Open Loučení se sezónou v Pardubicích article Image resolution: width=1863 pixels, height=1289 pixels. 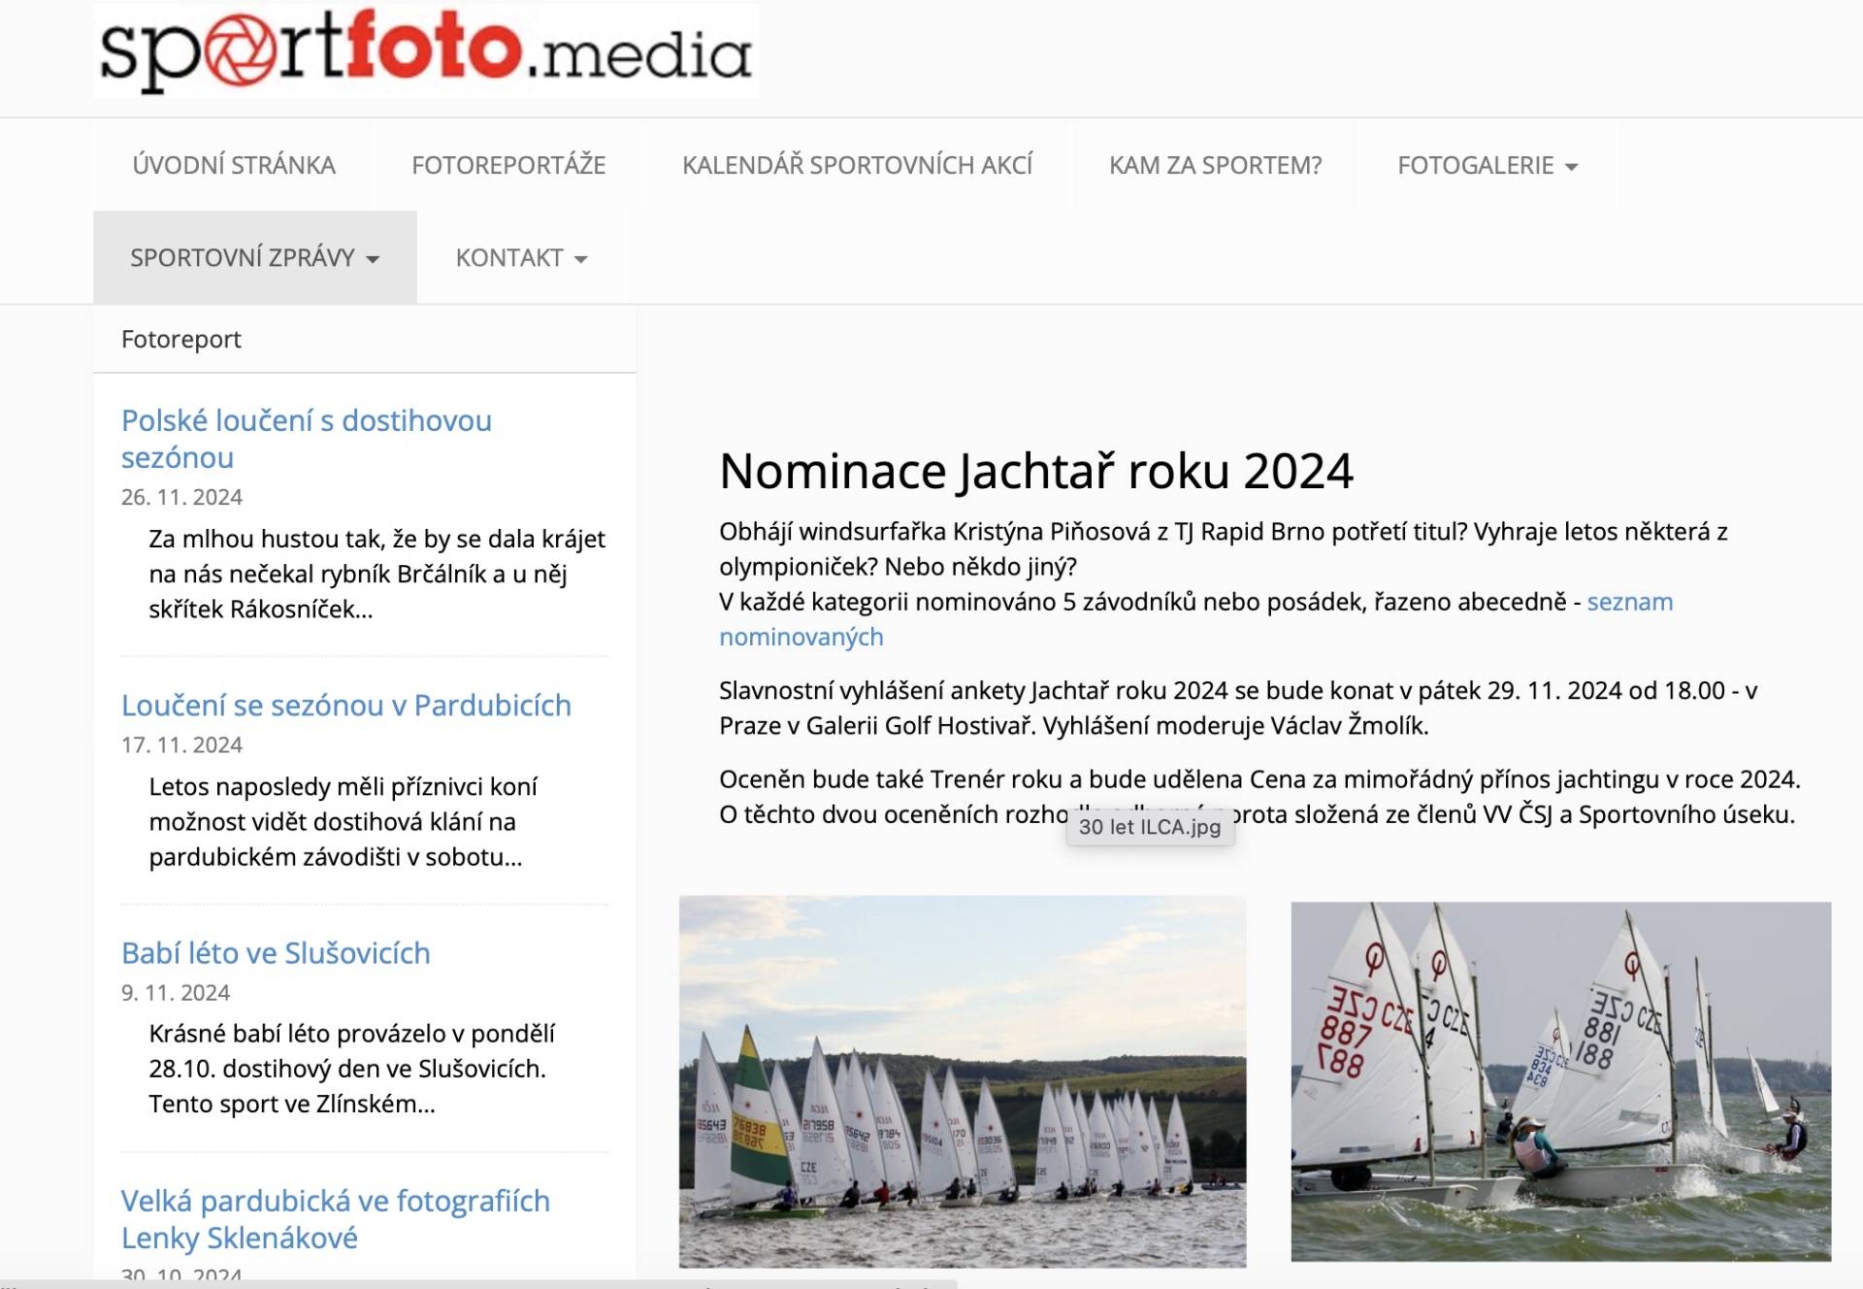345,705
